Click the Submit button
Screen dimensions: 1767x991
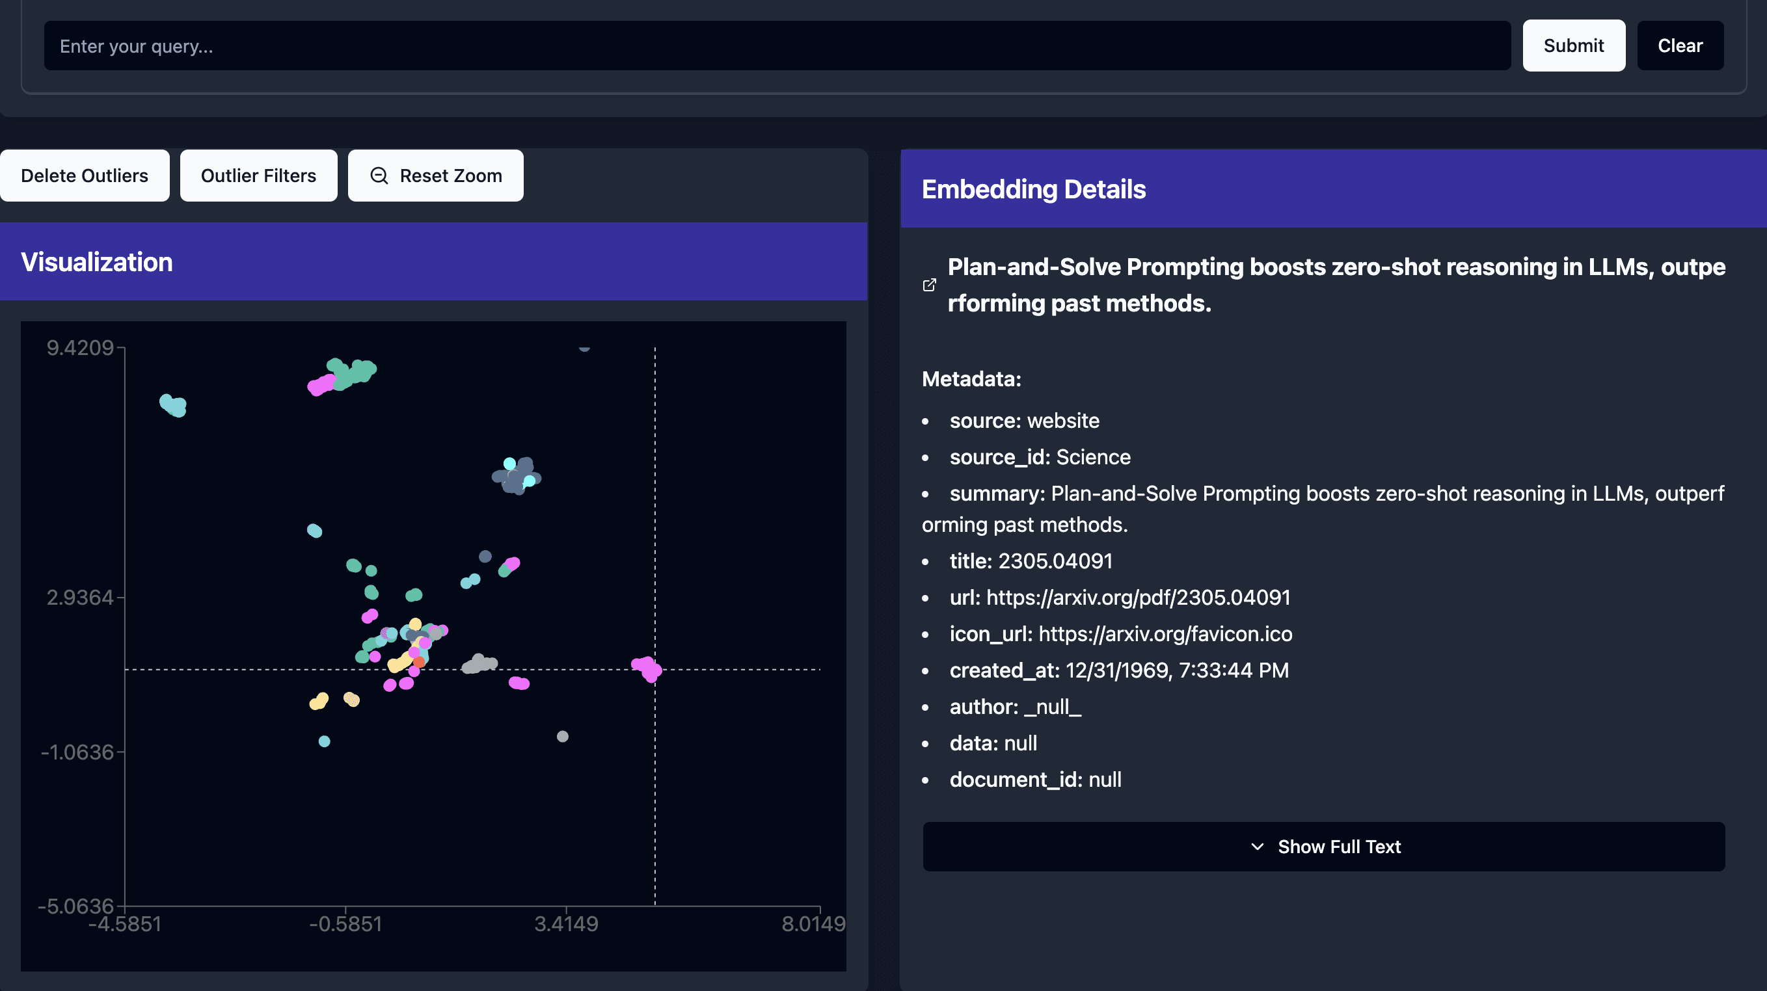coord(1574,46)
